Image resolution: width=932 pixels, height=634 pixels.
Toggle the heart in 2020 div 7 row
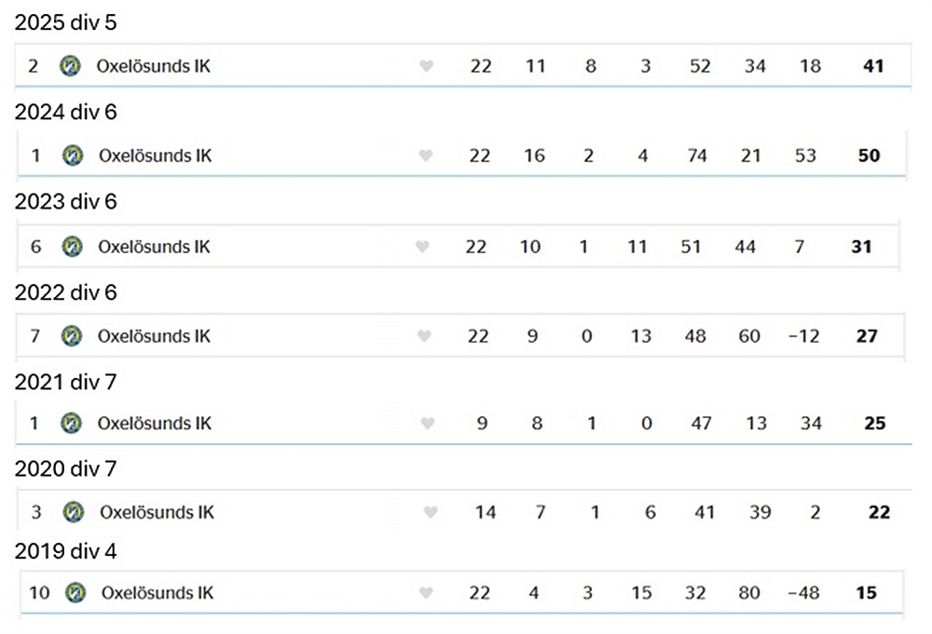[431, 512]
